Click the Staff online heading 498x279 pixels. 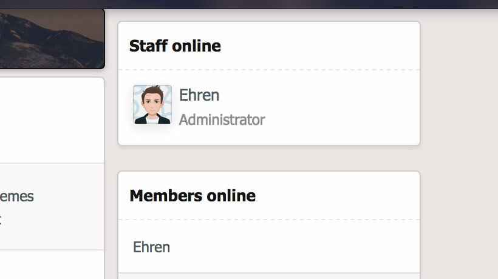coord(175,46)
